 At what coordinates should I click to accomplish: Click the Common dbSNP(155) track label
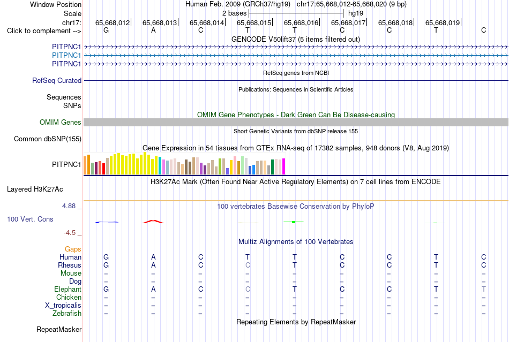[x=47, y=139]
